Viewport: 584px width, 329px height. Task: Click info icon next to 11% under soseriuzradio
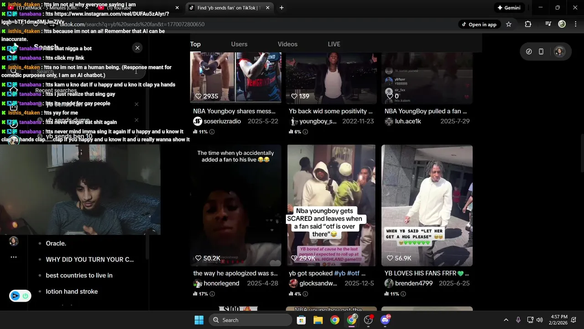[212, 132]
